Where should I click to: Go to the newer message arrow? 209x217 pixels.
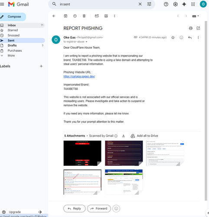178,16
